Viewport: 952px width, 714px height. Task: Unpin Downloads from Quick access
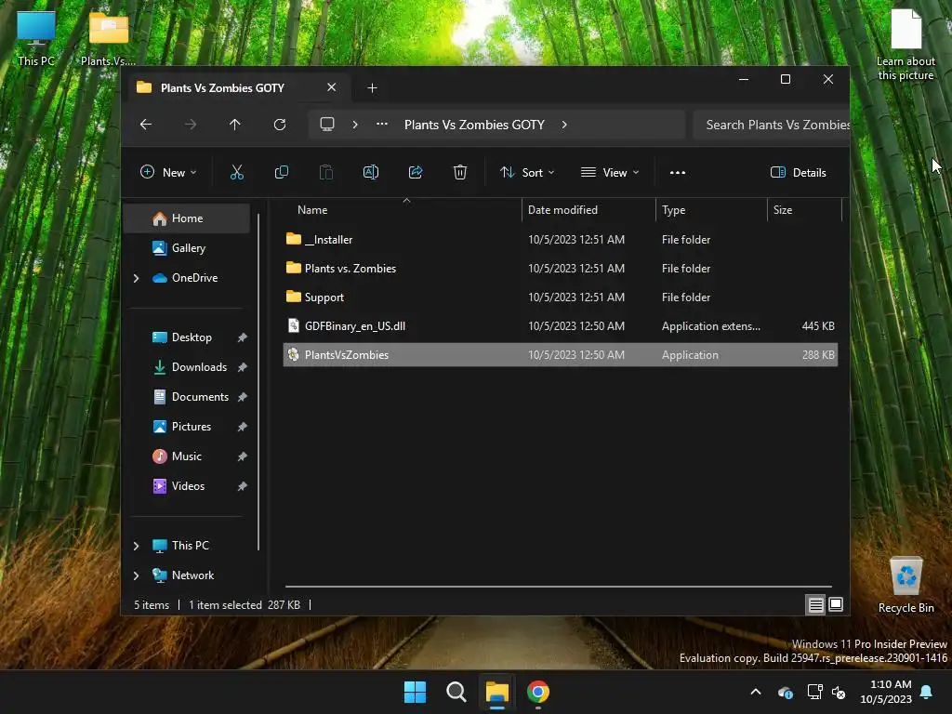point(243,366)
